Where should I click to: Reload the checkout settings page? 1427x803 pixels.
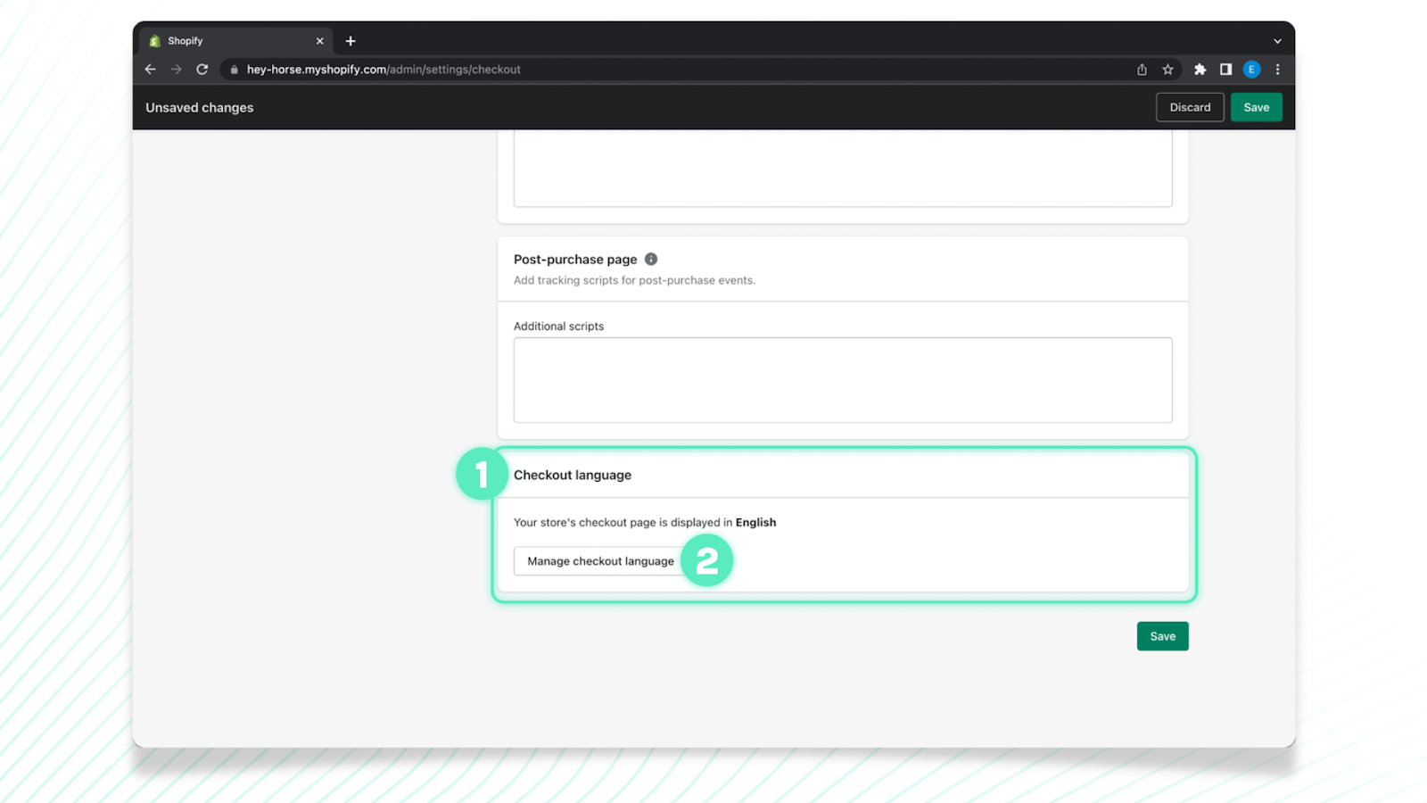[x=202, y=69]
